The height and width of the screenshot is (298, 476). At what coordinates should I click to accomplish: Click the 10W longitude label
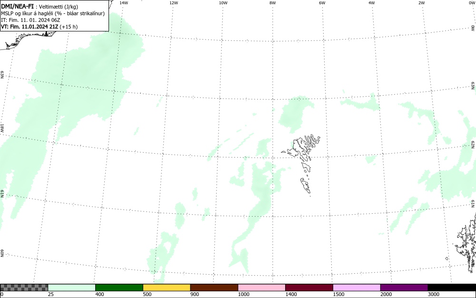click(223, 3)
